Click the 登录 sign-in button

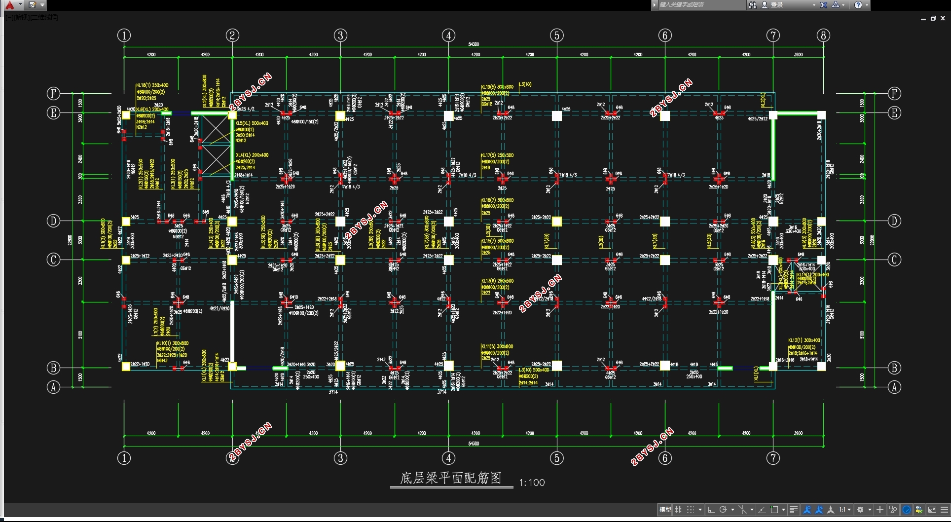[777, 5]
